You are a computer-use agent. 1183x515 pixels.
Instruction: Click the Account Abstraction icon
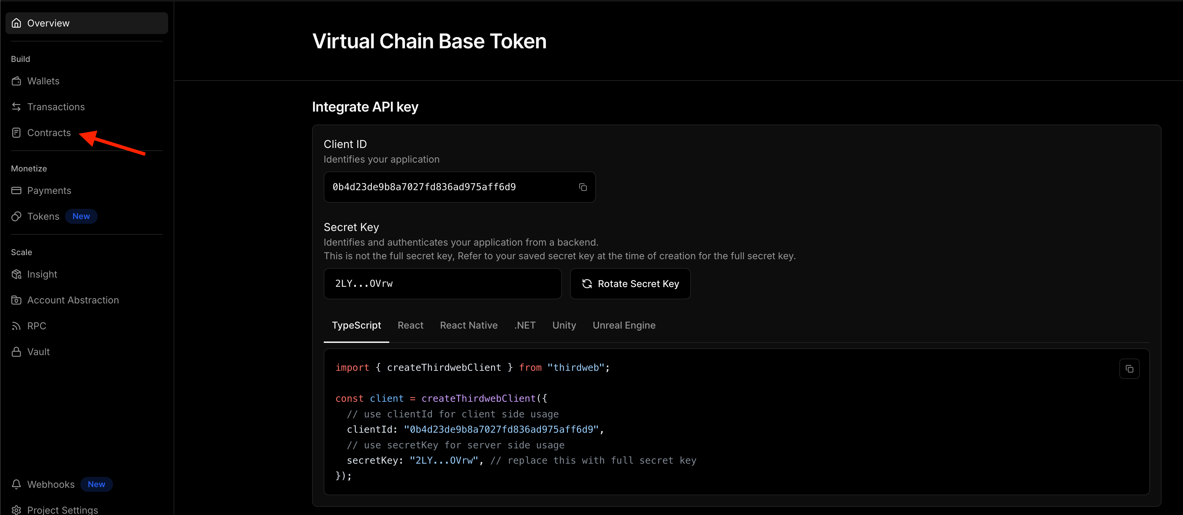(17, 300)
